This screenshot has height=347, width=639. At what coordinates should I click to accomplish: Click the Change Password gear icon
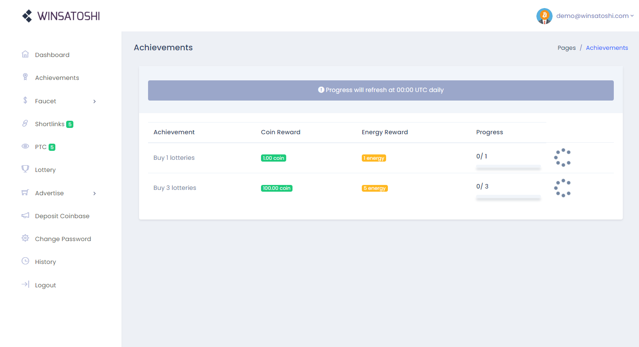pos(25,238)
